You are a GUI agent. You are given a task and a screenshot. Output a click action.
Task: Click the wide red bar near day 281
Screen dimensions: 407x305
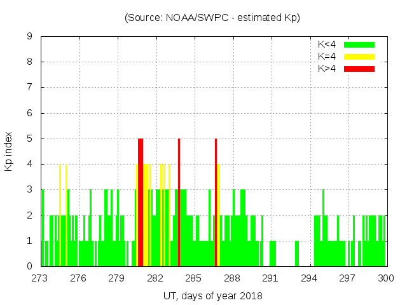point(141,203)
